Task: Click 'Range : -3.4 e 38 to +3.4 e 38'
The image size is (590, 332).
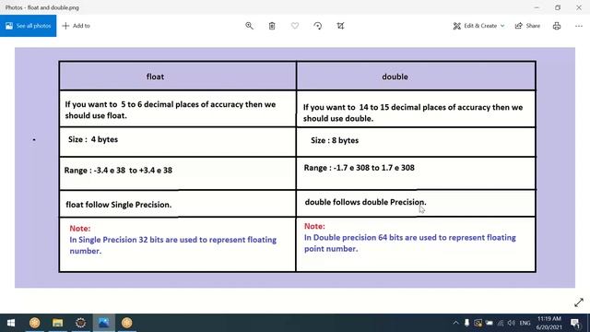Action: tap(118, 170)
